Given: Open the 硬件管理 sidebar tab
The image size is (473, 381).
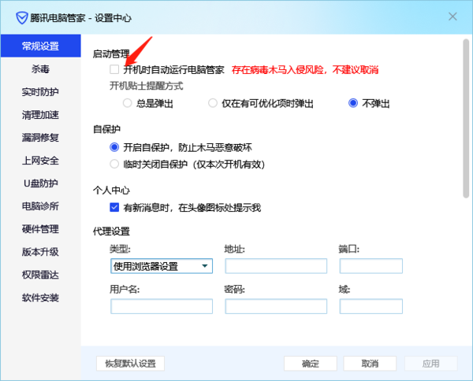Looking at the screenshot, I should [41, 229].
